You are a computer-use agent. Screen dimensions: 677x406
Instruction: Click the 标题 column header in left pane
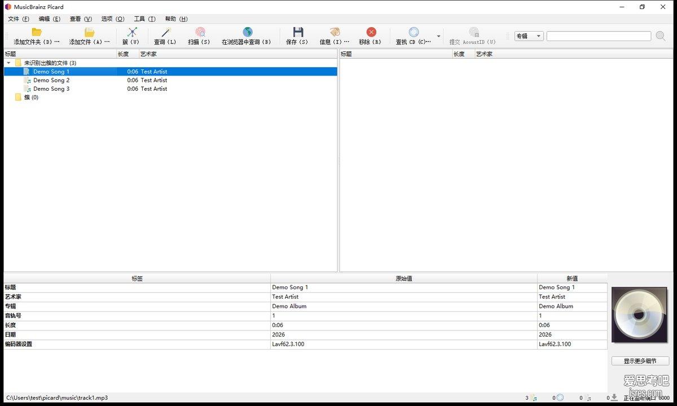pyautogui.click(x=60, y=54)
